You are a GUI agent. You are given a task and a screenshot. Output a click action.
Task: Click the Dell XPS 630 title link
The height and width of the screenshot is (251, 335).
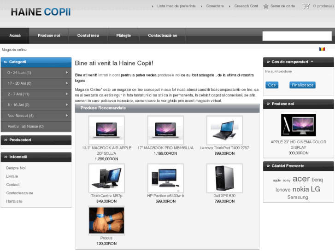tap(224, 196)
